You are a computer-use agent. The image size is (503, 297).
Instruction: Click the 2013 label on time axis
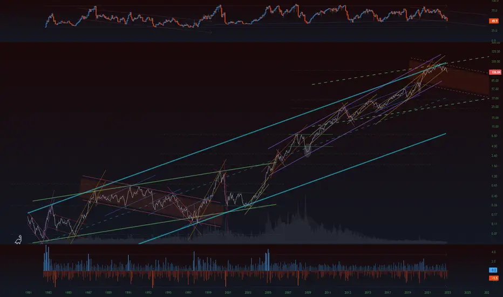click(x=348, y=293)
